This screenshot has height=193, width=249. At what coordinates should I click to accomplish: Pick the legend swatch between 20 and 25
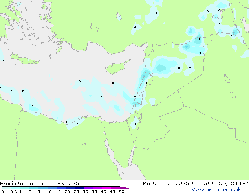click(x=70, y=188)
